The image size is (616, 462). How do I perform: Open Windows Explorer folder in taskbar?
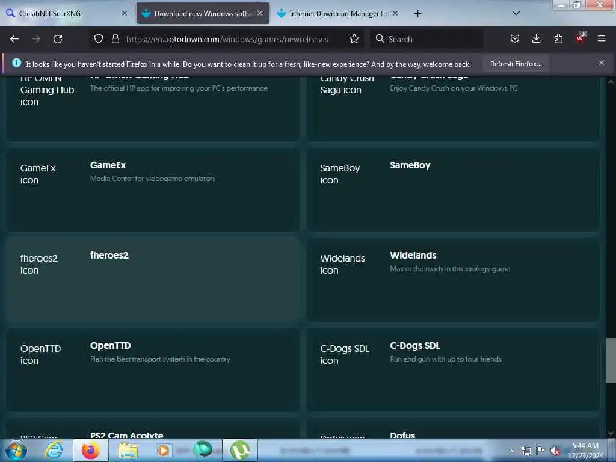pyautogui.click(x=128, y=450)
